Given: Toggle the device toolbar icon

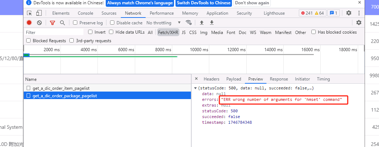Looking at the screenshot, I should (x=39, y=13).
